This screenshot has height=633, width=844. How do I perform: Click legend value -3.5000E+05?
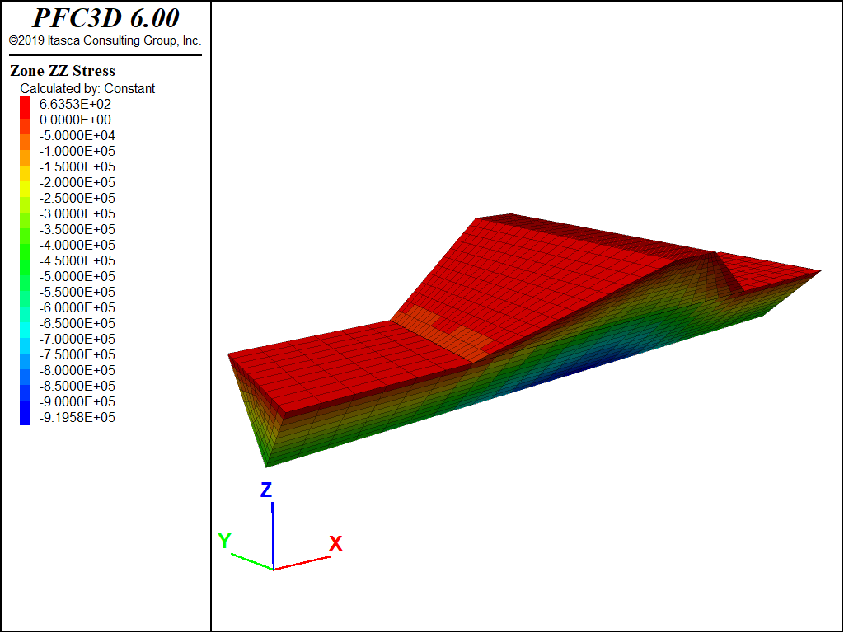tap(77, 229)
